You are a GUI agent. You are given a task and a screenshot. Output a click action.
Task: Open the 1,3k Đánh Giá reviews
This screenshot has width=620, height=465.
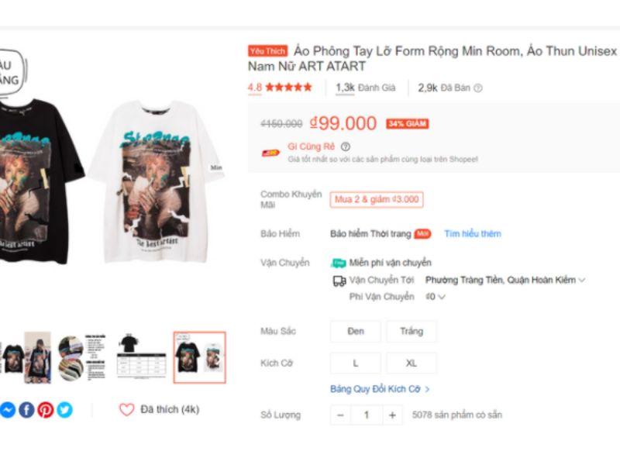(365, 88)
